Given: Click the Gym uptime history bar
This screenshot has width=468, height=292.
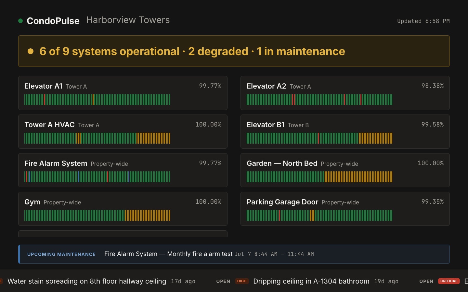Looking at the screenshot, I should pos(97,215).
